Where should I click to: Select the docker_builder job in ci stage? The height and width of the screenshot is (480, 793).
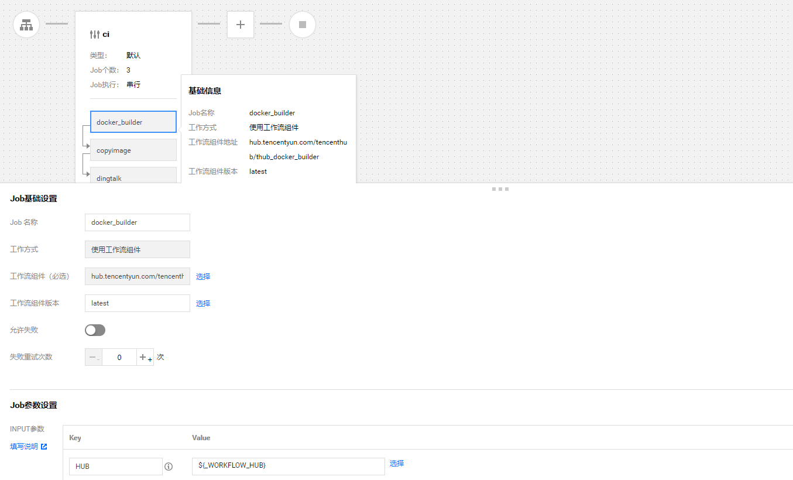click(133, 122)
